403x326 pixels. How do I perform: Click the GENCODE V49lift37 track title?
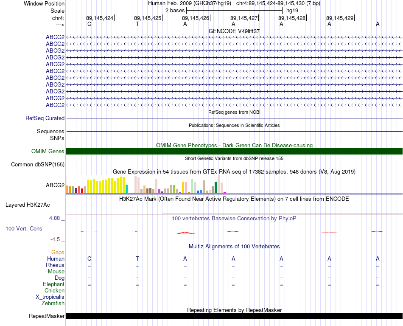[234, 31]
